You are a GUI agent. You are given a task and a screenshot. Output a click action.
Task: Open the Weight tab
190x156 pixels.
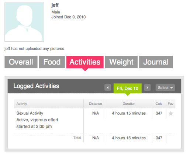(121, 62)
